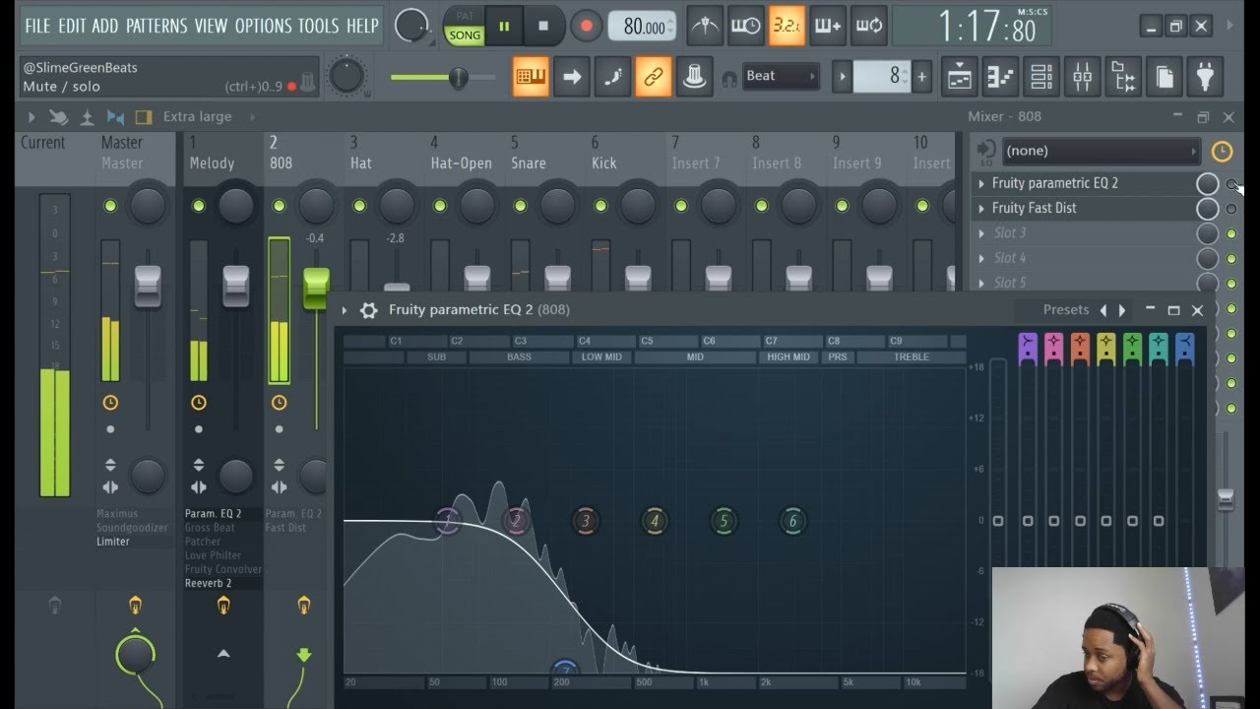Screen dimensions: 1260x709
Task: Mute the Melody mixer track
Action: click(199, 206)
